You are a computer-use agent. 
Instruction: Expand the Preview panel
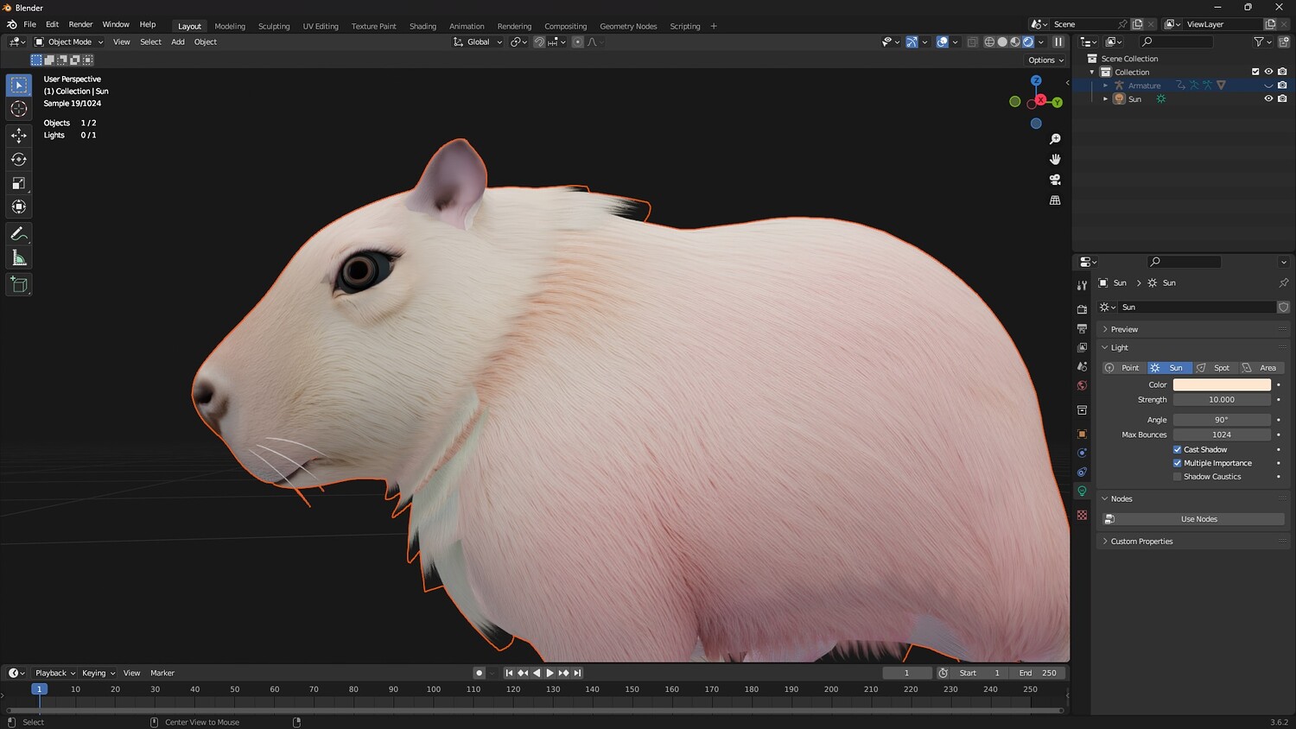1124,329
